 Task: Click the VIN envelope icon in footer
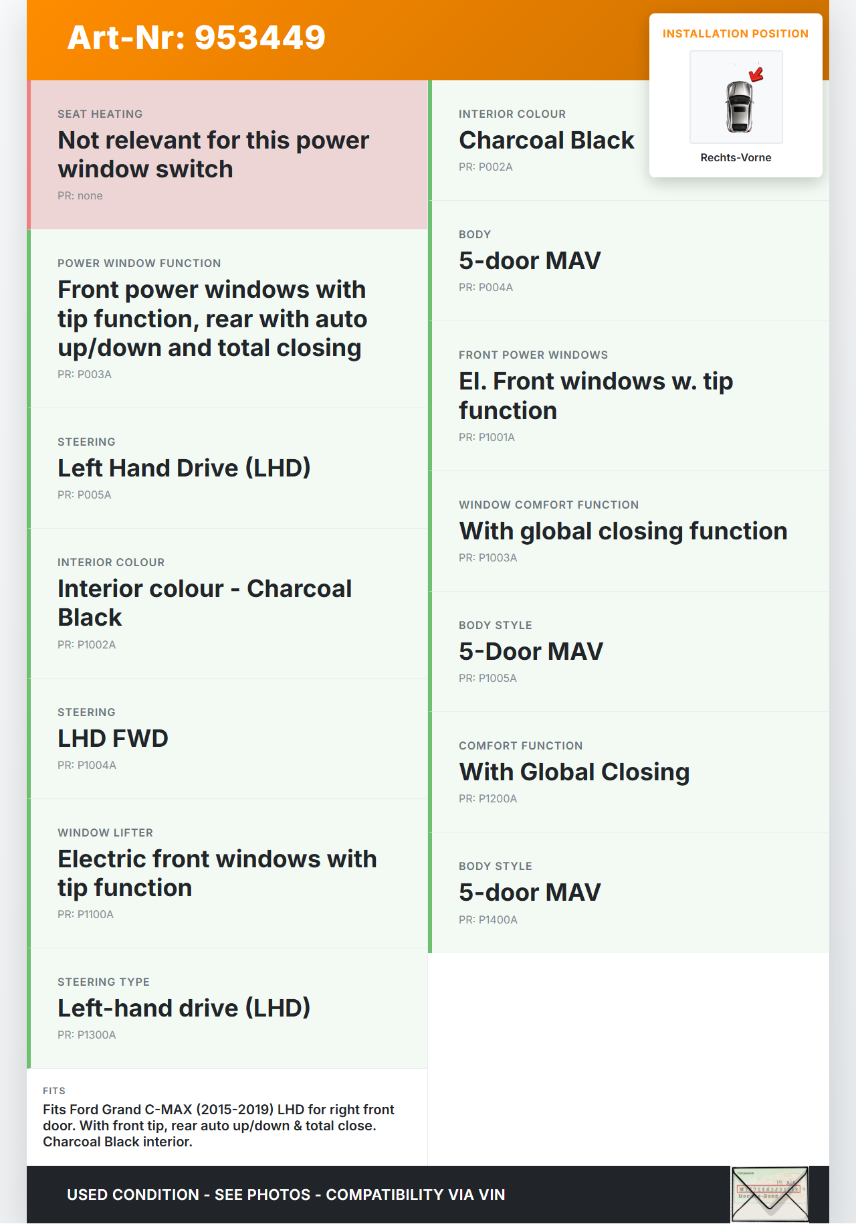pyautogui.click(x=770, y=1195)
